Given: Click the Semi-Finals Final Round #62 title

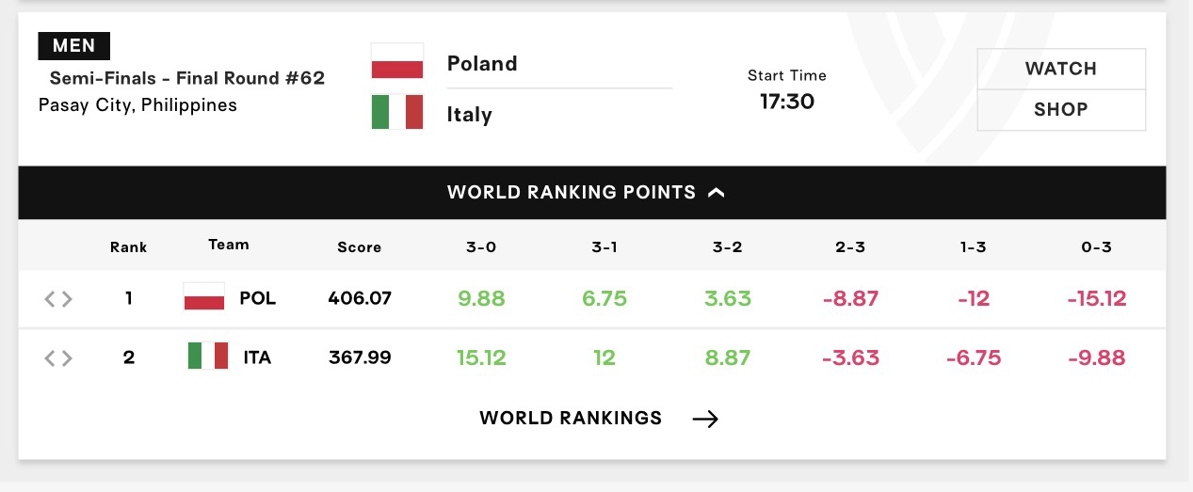Looking at the screenshot, I should pyautogui.click(x=187, y=78).
